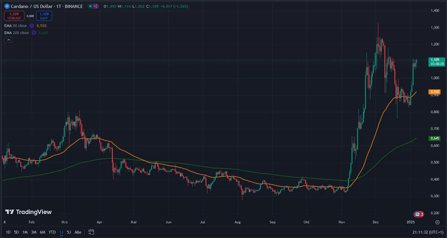The width and height of the screenshot is (447, 238).
Task: Select the YTD time range
Action: point(52,232)
